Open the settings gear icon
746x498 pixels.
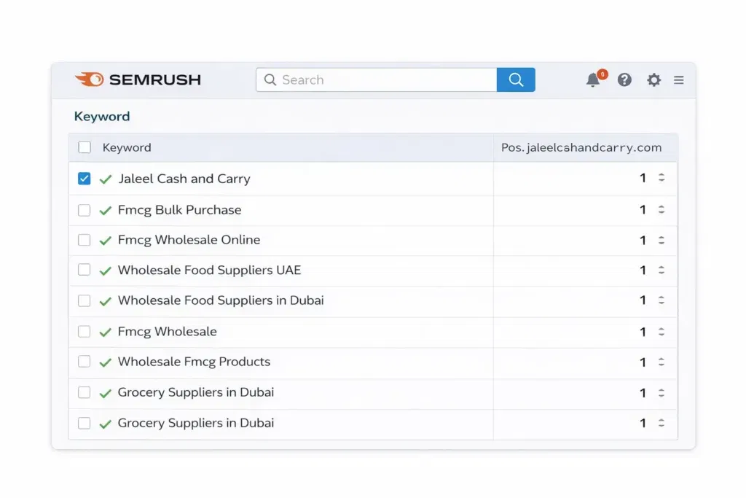click(x=653, y=79)
